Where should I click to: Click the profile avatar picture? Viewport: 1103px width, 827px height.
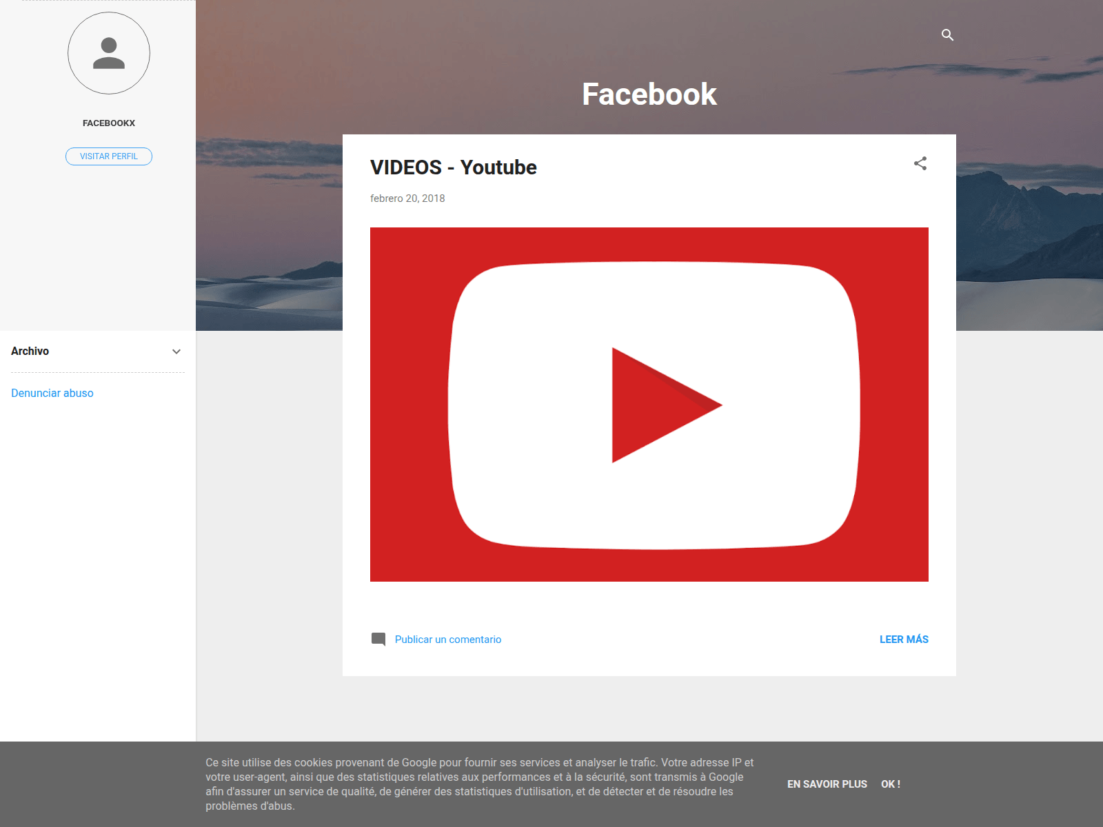(x=109, y=53)
